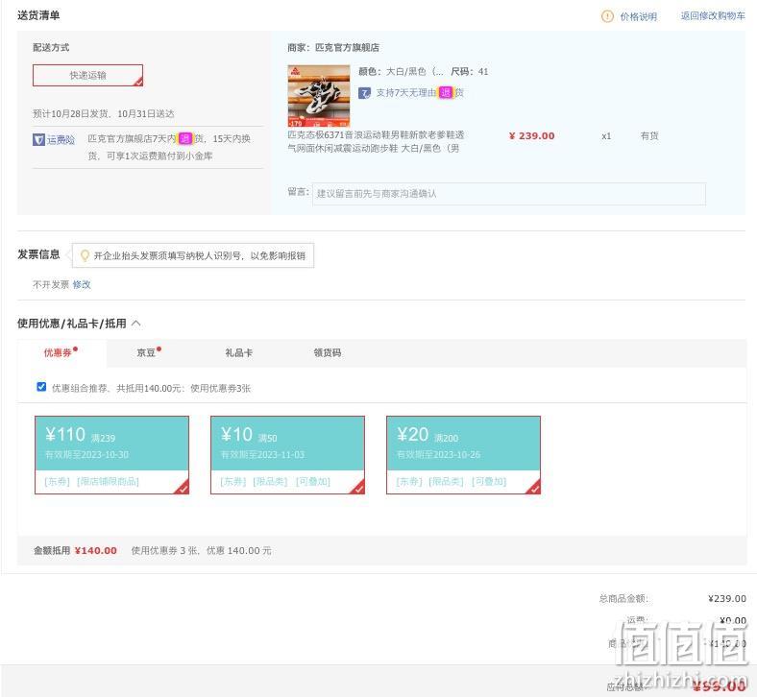The width and height of the screenshot is (757, 697).
Task: Click the 总商品金额 ¥239.00 value
Action: point(727,599)
